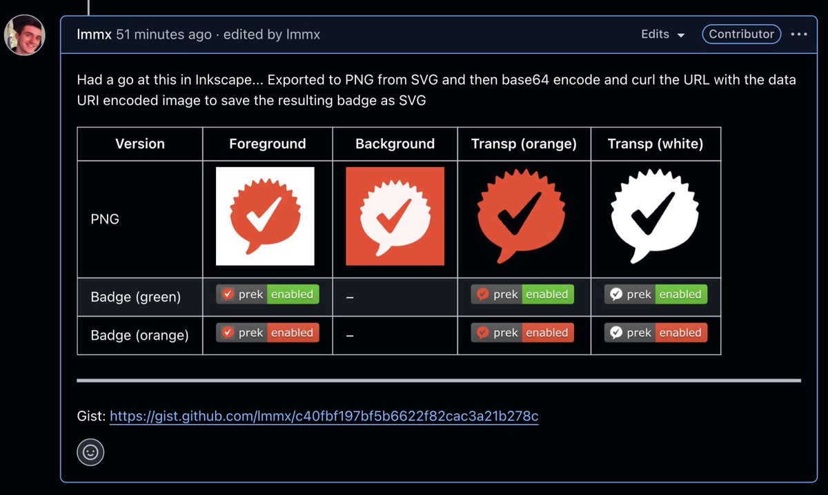Open the Background PNG logo image
This screenshot has height=495, width=828.
(395, 216)
